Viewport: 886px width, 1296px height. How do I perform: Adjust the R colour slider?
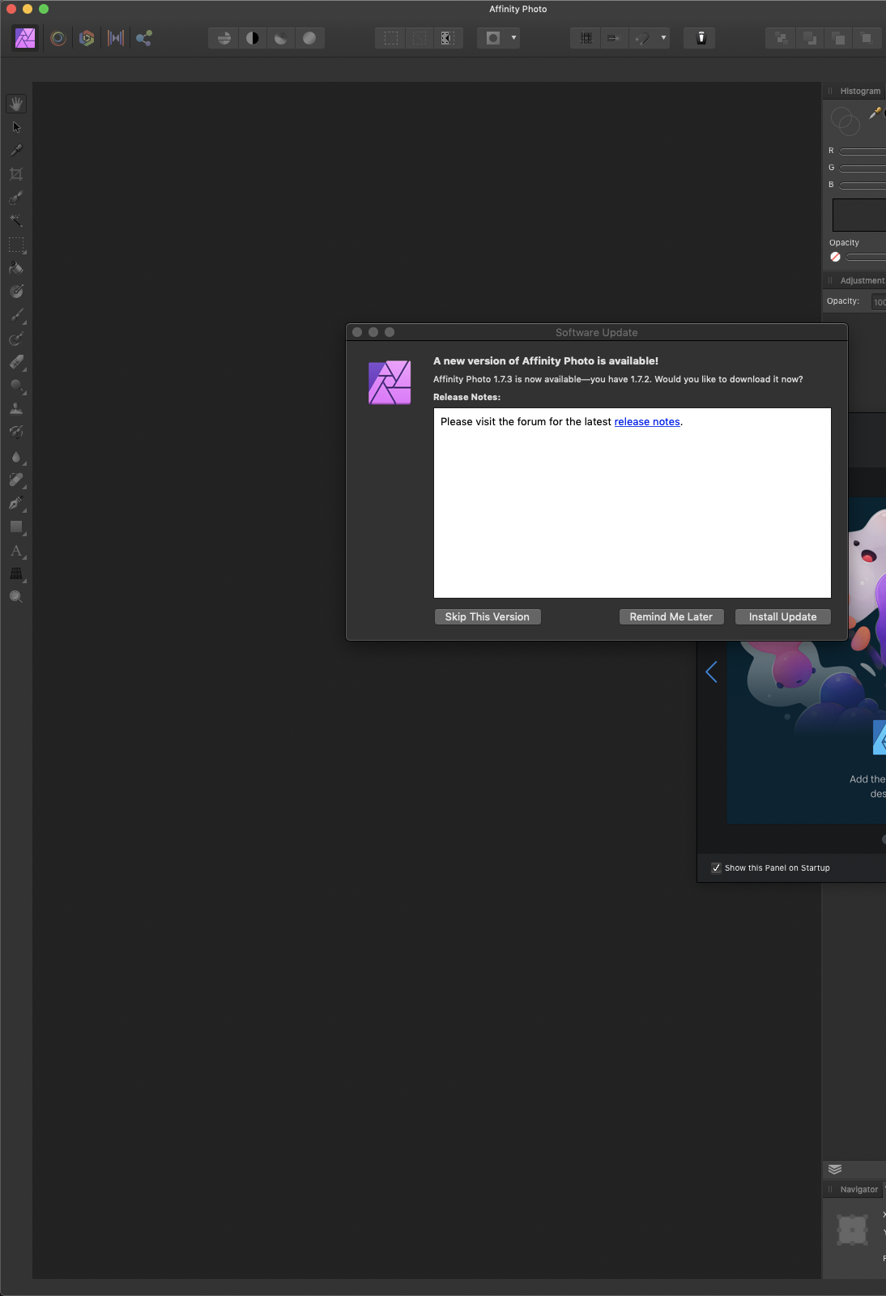pos(863,151)
